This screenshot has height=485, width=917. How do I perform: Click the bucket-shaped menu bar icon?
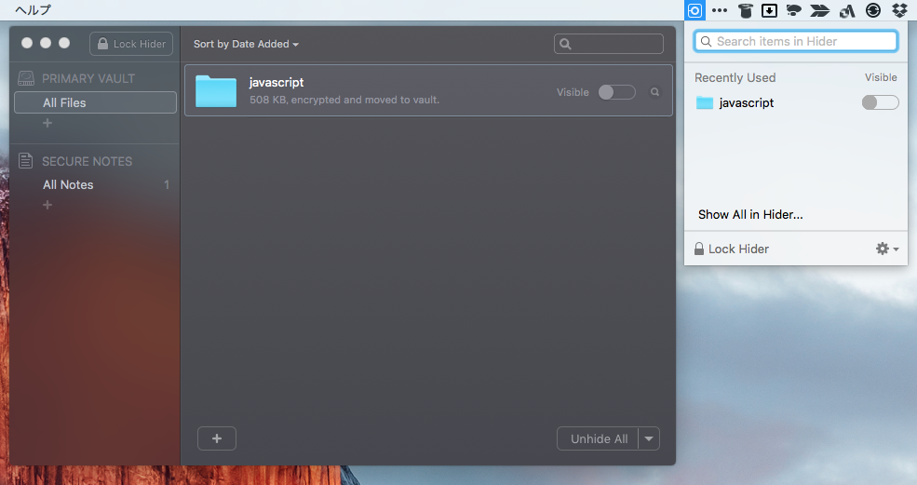point(745,10)
